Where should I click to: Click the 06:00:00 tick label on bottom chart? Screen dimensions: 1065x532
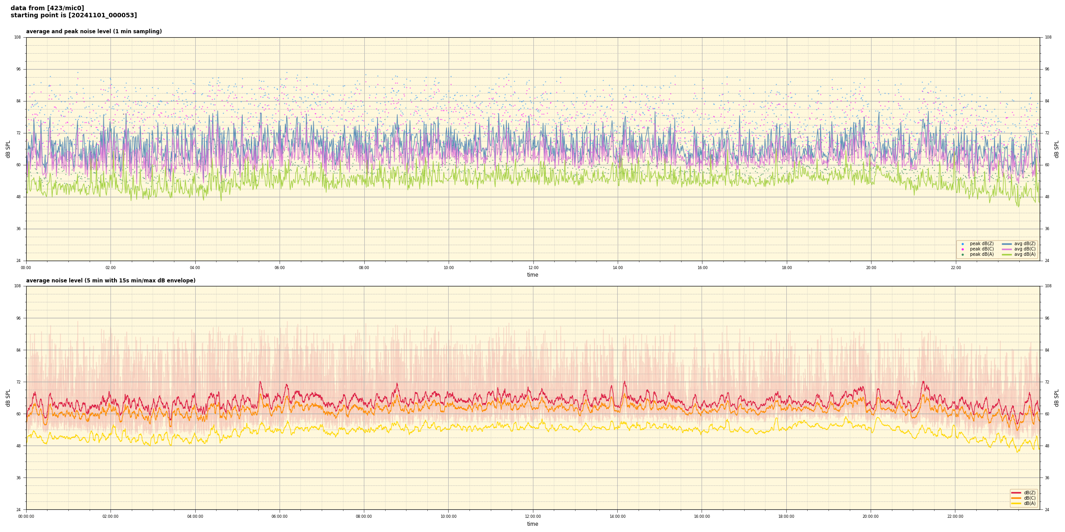[280, 516]
